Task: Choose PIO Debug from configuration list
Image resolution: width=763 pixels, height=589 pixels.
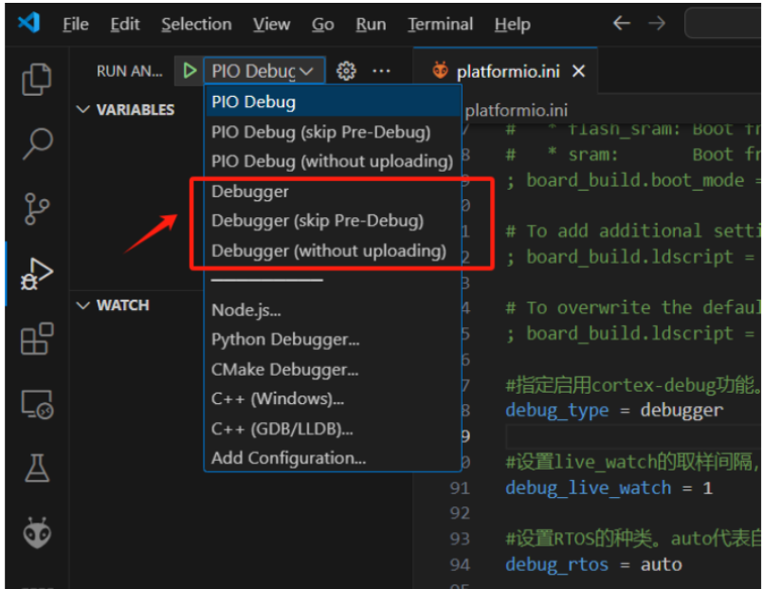Action: [x=333, y=102]
